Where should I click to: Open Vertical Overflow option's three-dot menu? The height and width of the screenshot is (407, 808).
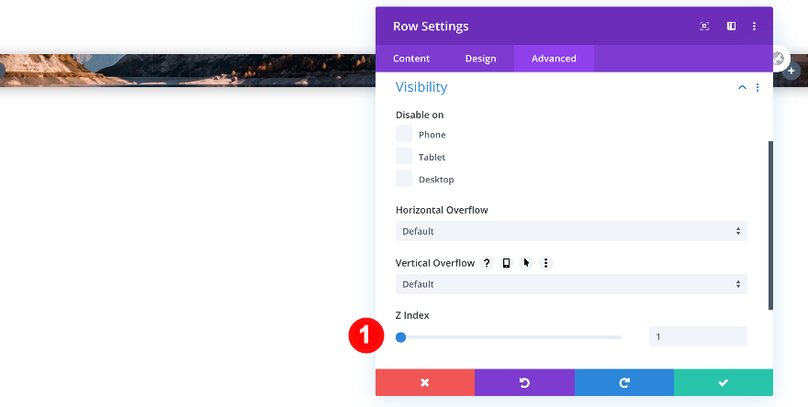click(545, 263)
